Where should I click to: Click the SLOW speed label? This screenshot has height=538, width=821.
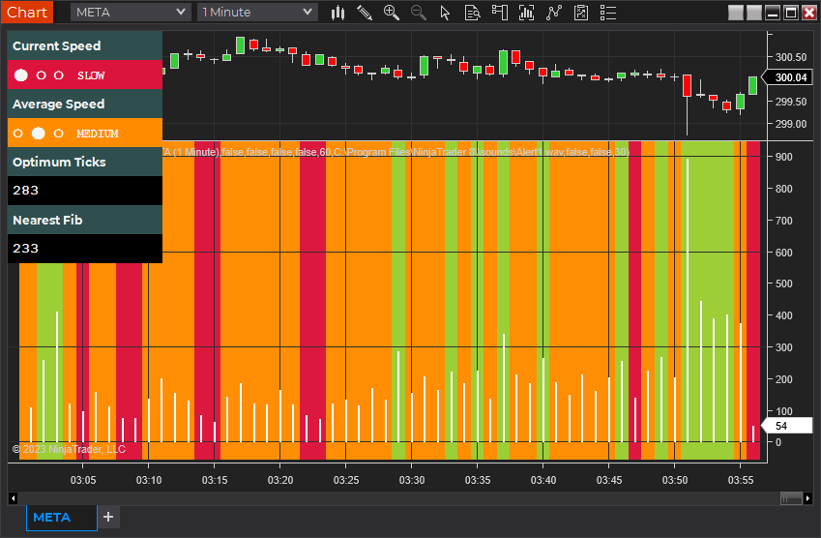tap(91, 75)
